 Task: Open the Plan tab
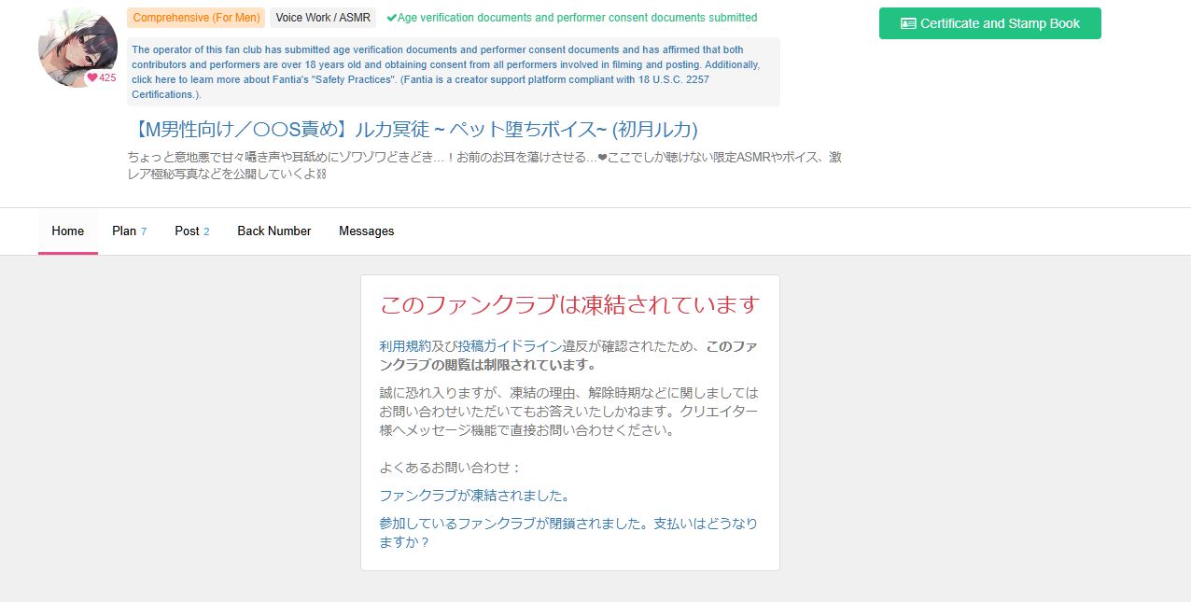coord(129,231)
